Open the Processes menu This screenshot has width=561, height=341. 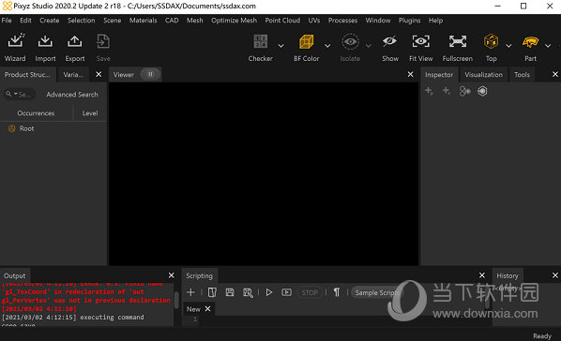point(342,21)
